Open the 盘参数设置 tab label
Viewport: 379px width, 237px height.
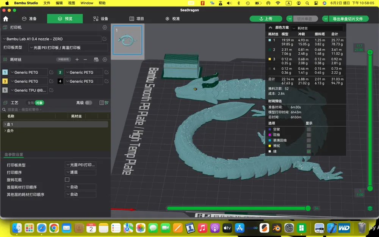14,155
